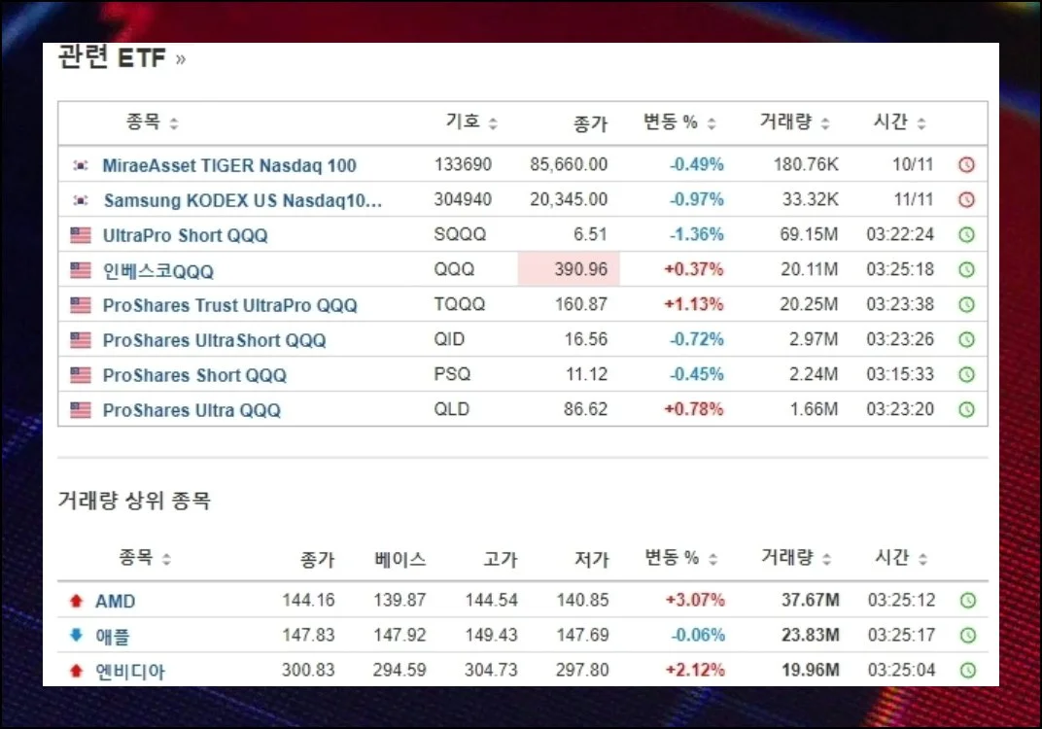Click the Korean flag icon beside Samsung KODEX

[x=81, y=200]
